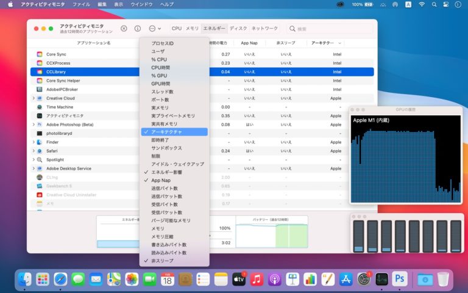The image size is (468, 293).
Task: Click the photolibraryd process icon
Action: (40, 133)
